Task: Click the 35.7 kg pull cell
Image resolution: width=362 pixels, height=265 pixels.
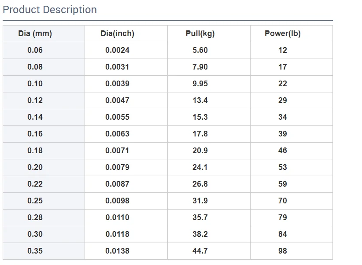Action: pos(200,217)
